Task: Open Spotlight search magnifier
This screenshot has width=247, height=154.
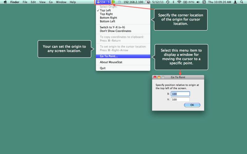Action: click(242, 2)
